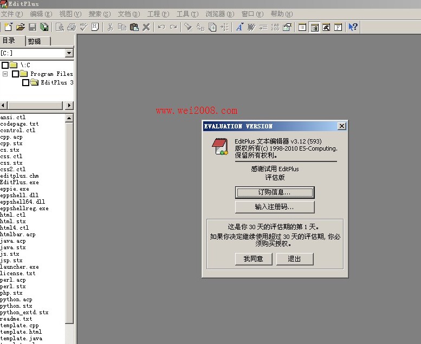This screenshot has width=421, height=344.
Task: Toggle word wrap (W icon)
Action: pos(251,27)
